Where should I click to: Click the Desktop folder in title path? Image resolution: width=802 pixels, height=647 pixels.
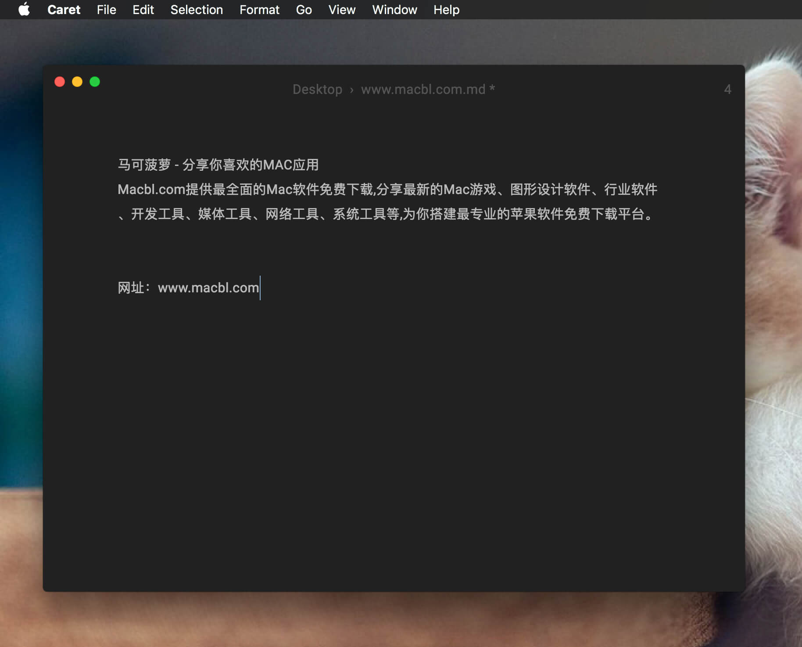317,90
